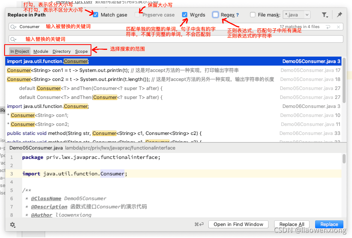The image size is (352, 238).
Task: Open the Regex help question mark
Action: click(238, 15)
